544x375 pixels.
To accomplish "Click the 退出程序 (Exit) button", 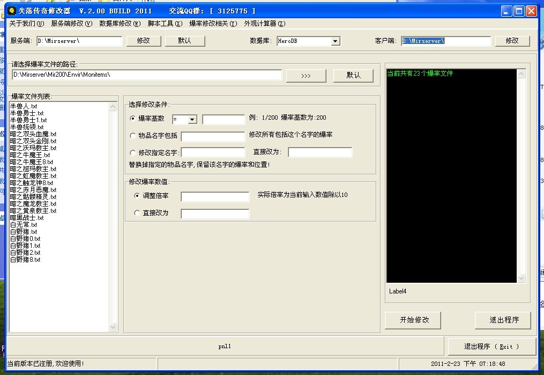I will 491,346.
